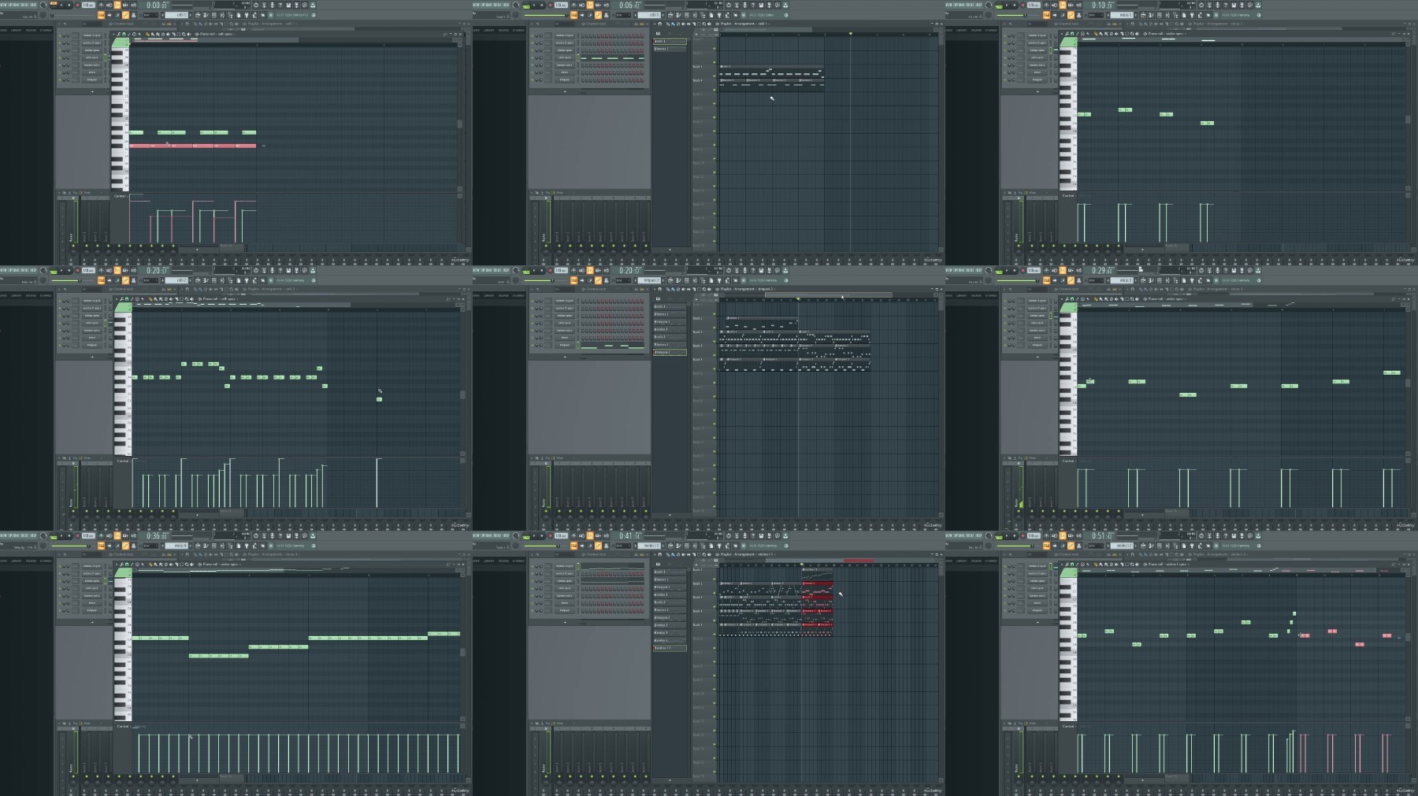1418x796 pixels.
Task: Open the TOOLS menu in the 0:41 frame
Action: pos(499,536)
